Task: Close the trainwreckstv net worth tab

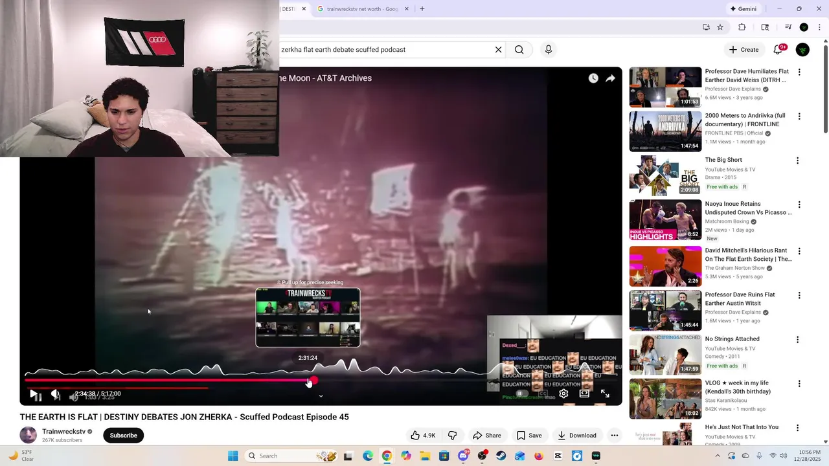Action: click(x=407, y=9)
